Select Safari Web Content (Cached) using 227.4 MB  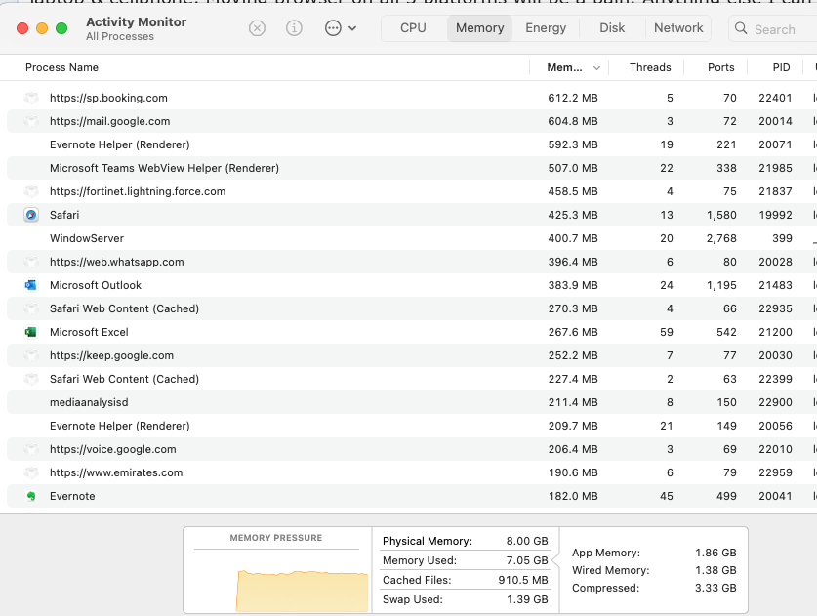[x=412, y=379]
